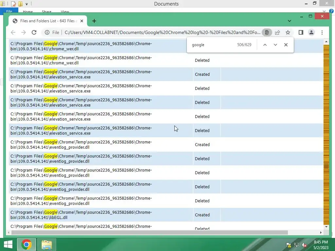The width and height of the screenshot is (335, 251).
Task: Click the address bar URL
Action: 162,32
